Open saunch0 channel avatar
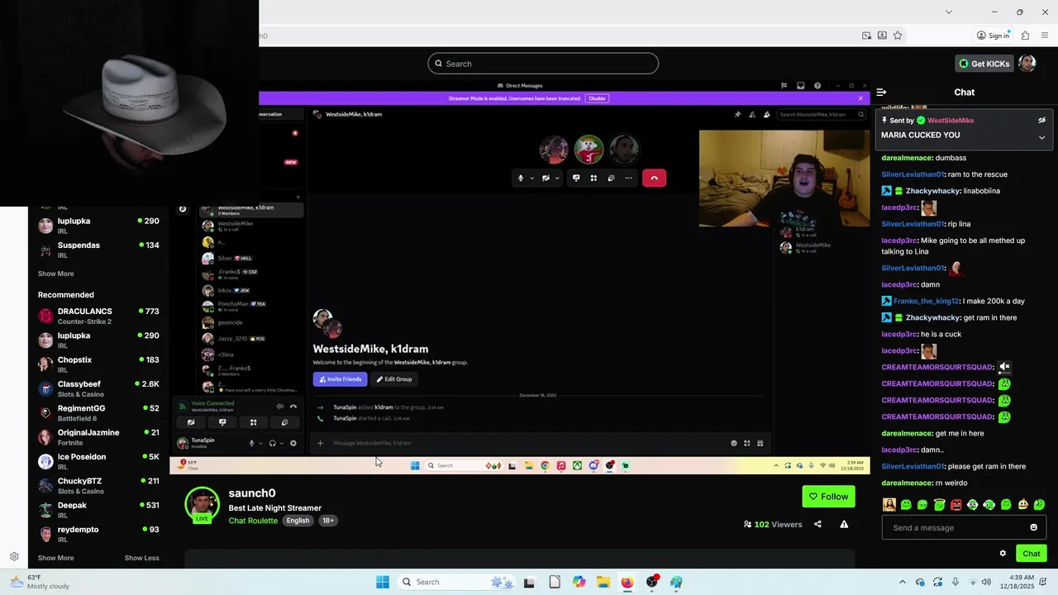Image resolution: width=1058 pixels, height=595 pixels. coord(202,505)
